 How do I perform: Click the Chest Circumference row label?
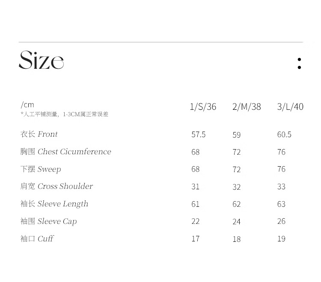click(x=65, y=152)
